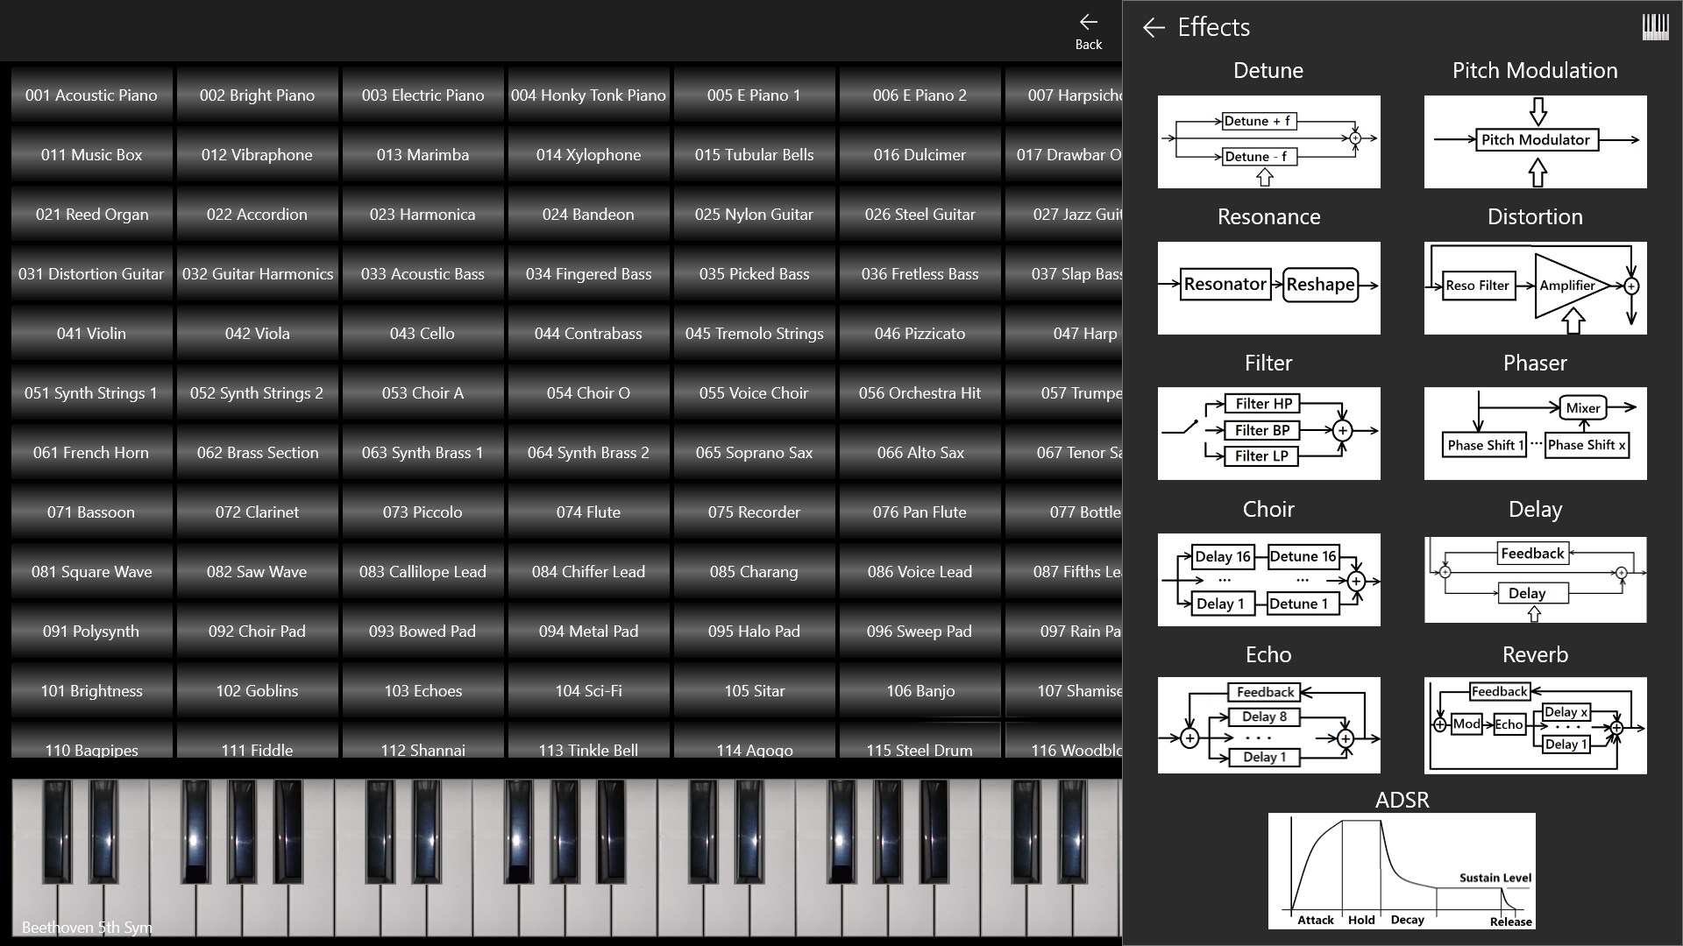Choose the 041 Violin instrument

pos(91,333)
